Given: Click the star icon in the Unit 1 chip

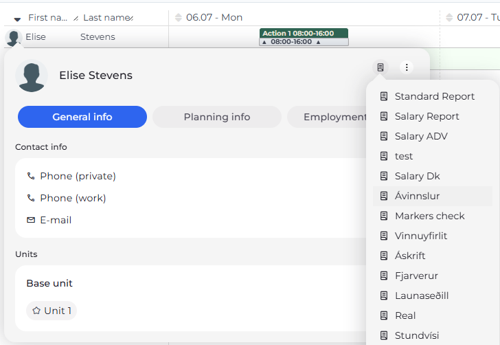Looking at the screenshot, I should [36, 311].
